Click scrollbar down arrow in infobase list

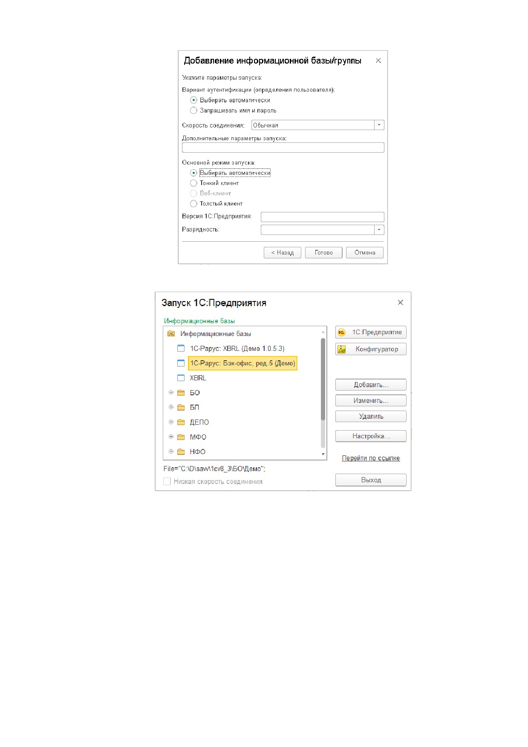(323, 455)
